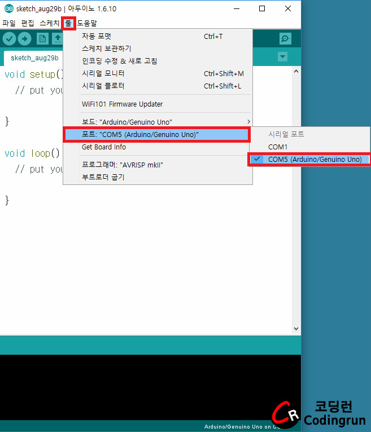
Task: Choose 부트로더 굽기 menu entry
Action: click(158, 177)
